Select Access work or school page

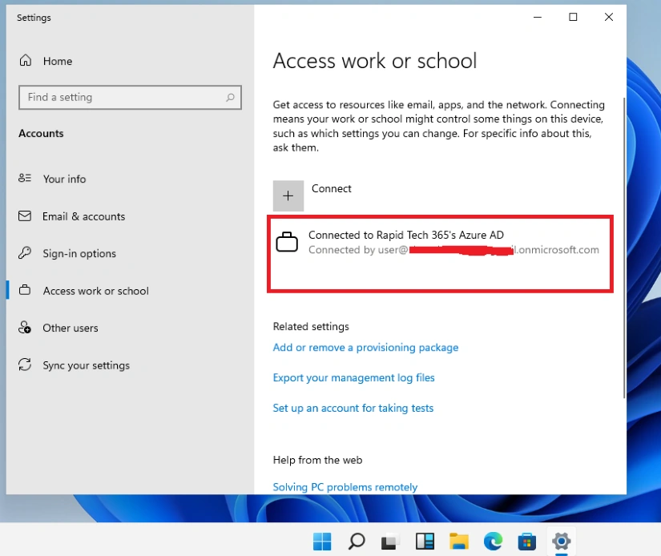pos(95,291)
